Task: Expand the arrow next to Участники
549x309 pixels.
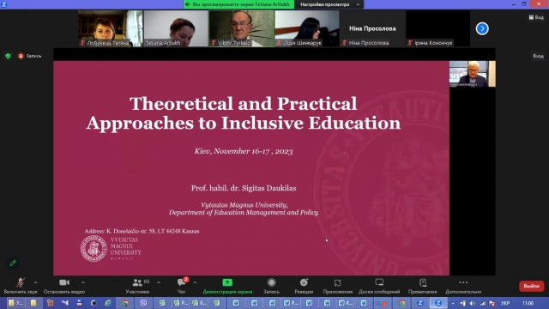Action: point(159,282)
